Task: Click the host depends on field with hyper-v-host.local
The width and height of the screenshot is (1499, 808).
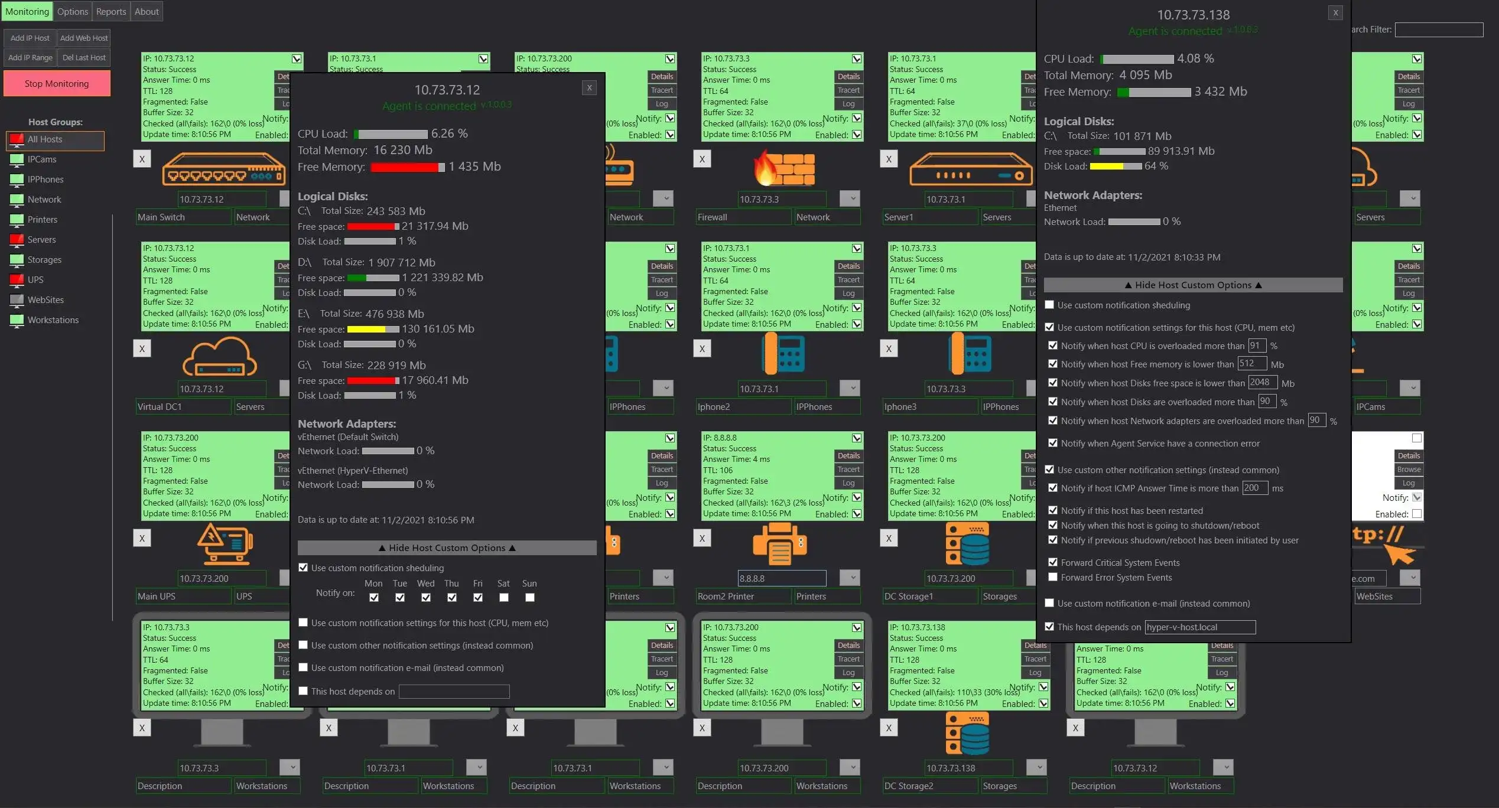Action: [x=1199, y=627]
